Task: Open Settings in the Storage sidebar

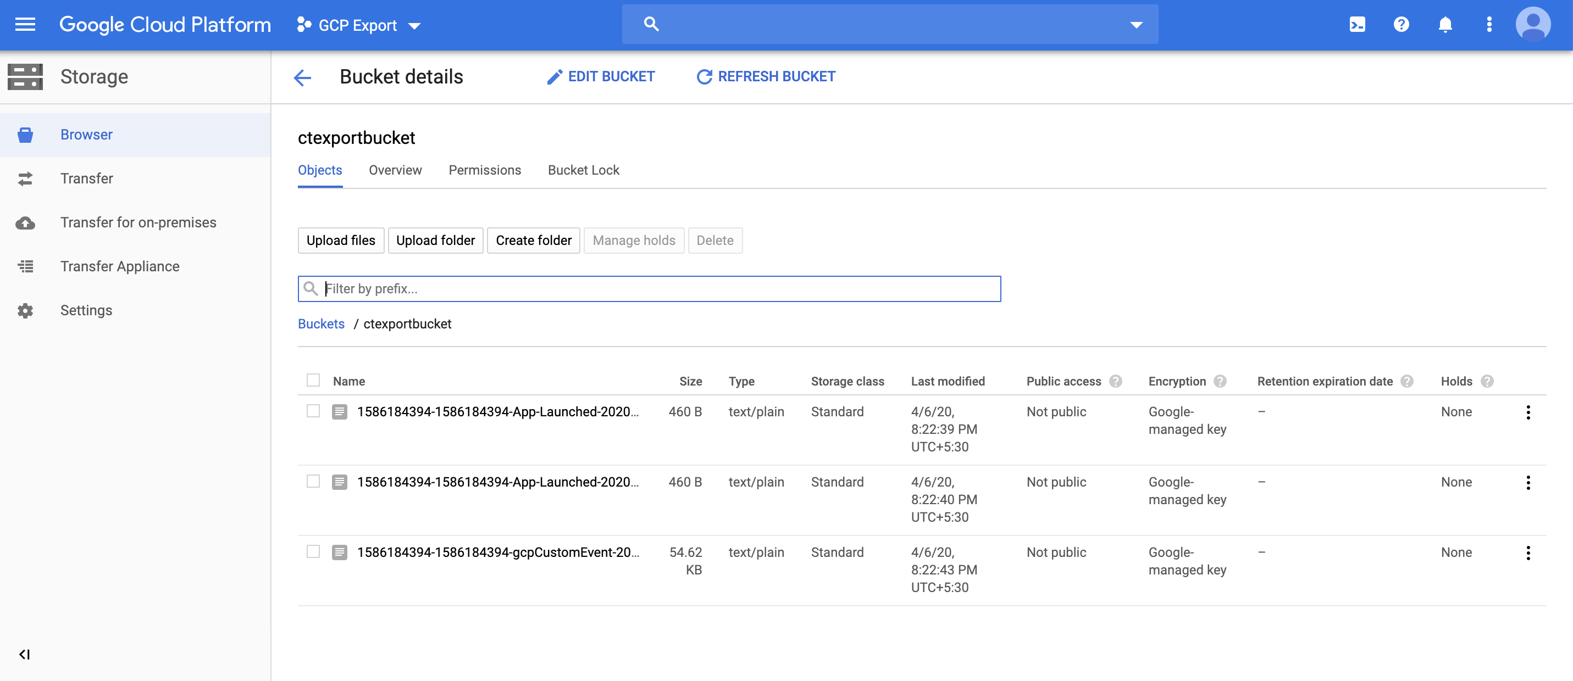Action: (x=136, y=311)
